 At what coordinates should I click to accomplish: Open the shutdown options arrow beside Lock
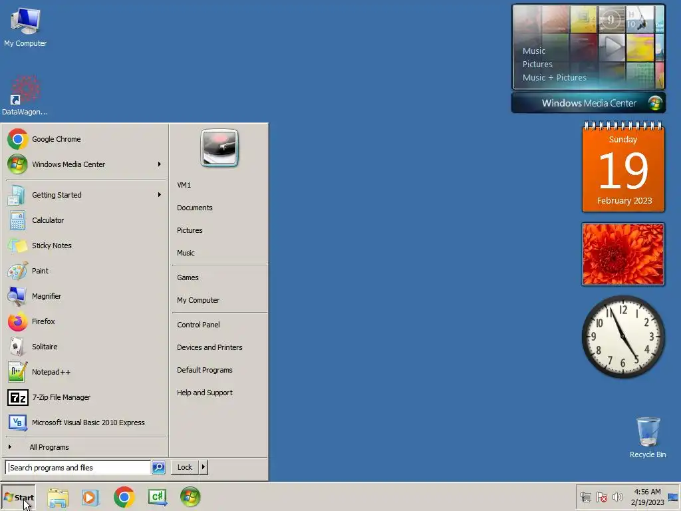point(204,467)
